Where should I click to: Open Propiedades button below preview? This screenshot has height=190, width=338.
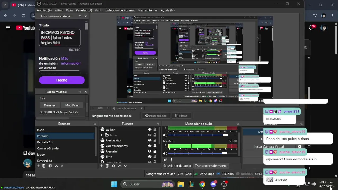coord(156,116)
